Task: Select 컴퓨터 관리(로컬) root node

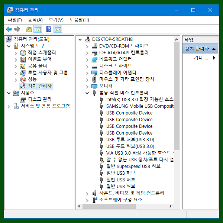Action: point(32,39)
